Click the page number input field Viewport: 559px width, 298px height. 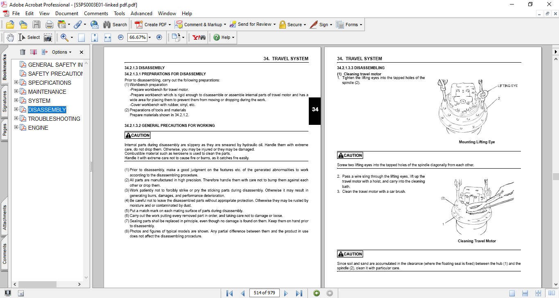click(x=264, y=293)
